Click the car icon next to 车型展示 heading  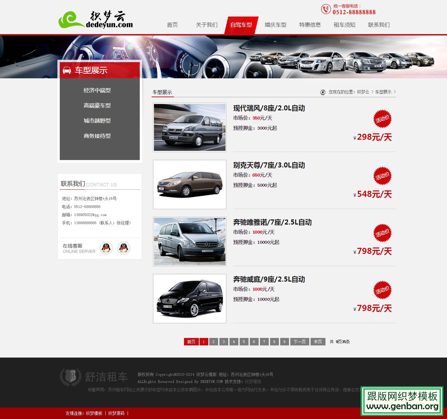point(67,71)
